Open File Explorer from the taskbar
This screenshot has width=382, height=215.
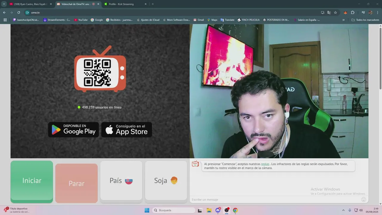[x=209, y=210]
